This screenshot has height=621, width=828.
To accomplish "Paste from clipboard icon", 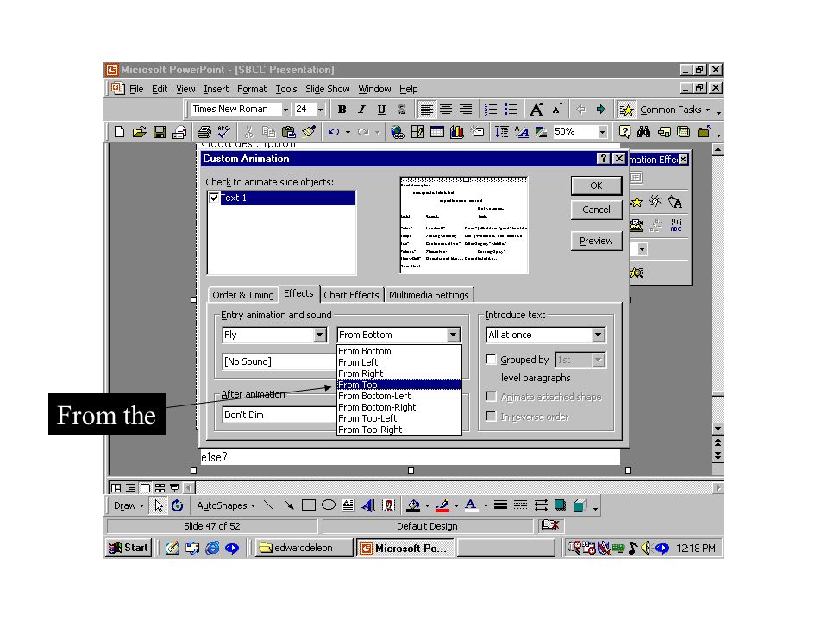I will click(x=288, y=131).
